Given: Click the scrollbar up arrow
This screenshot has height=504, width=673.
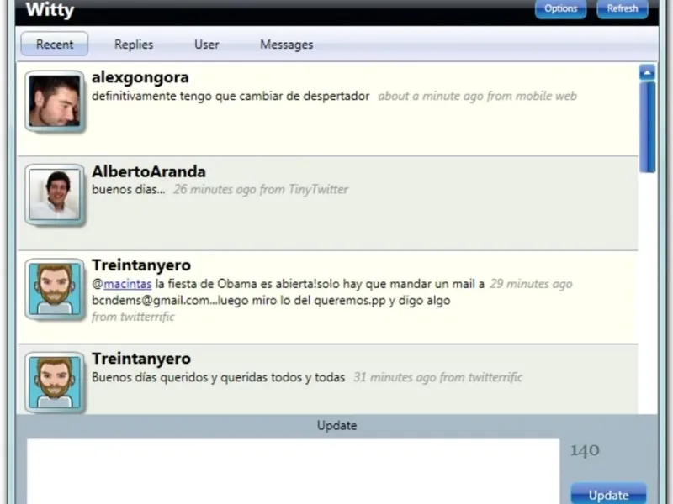Looking at the screenshot, I should [x=647, y=72].
